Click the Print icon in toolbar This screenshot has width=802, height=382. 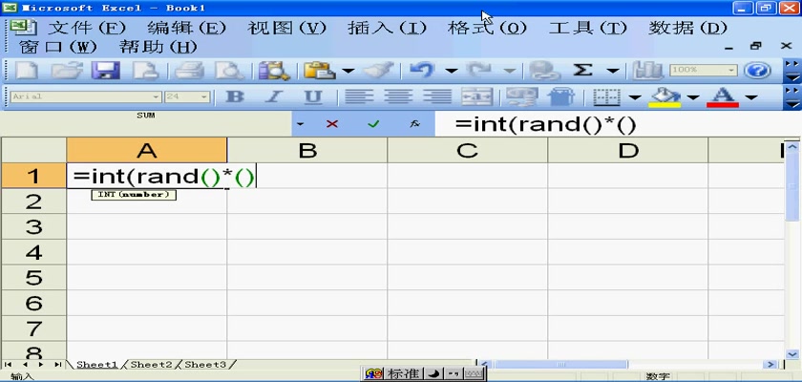(190, 71)
